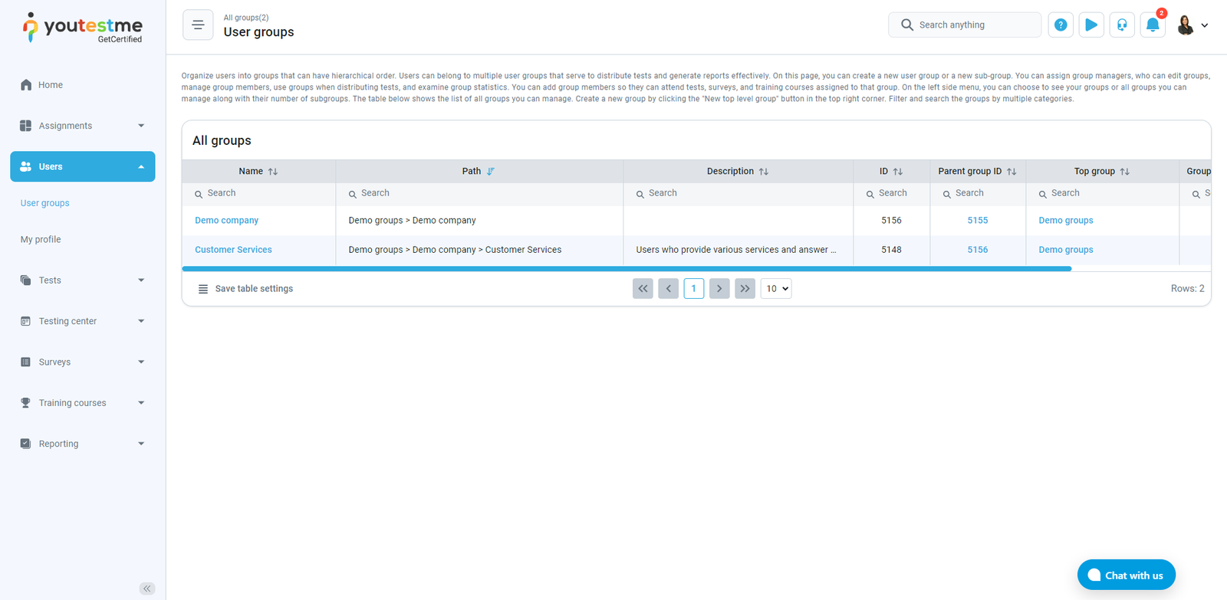Image resolution: width=1227 pixels, height=600 pixels.
Task: Open the Customer Services group link
Action: point(233,250)
